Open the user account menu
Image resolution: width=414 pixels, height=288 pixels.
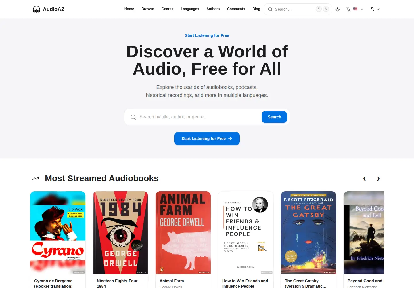[x=375, y=9]
